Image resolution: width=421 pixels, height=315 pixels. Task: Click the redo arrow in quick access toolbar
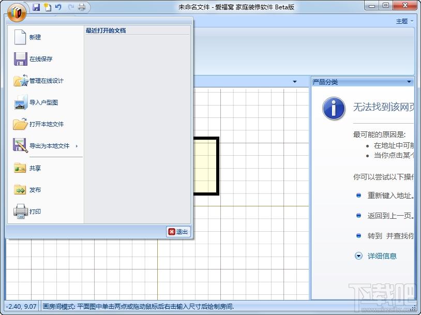[x=70, y=7]
